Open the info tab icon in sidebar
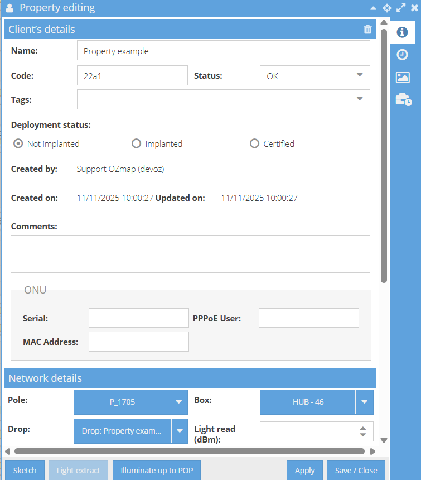The width and height of the screenshot is (421, 480). click(402, 32)
